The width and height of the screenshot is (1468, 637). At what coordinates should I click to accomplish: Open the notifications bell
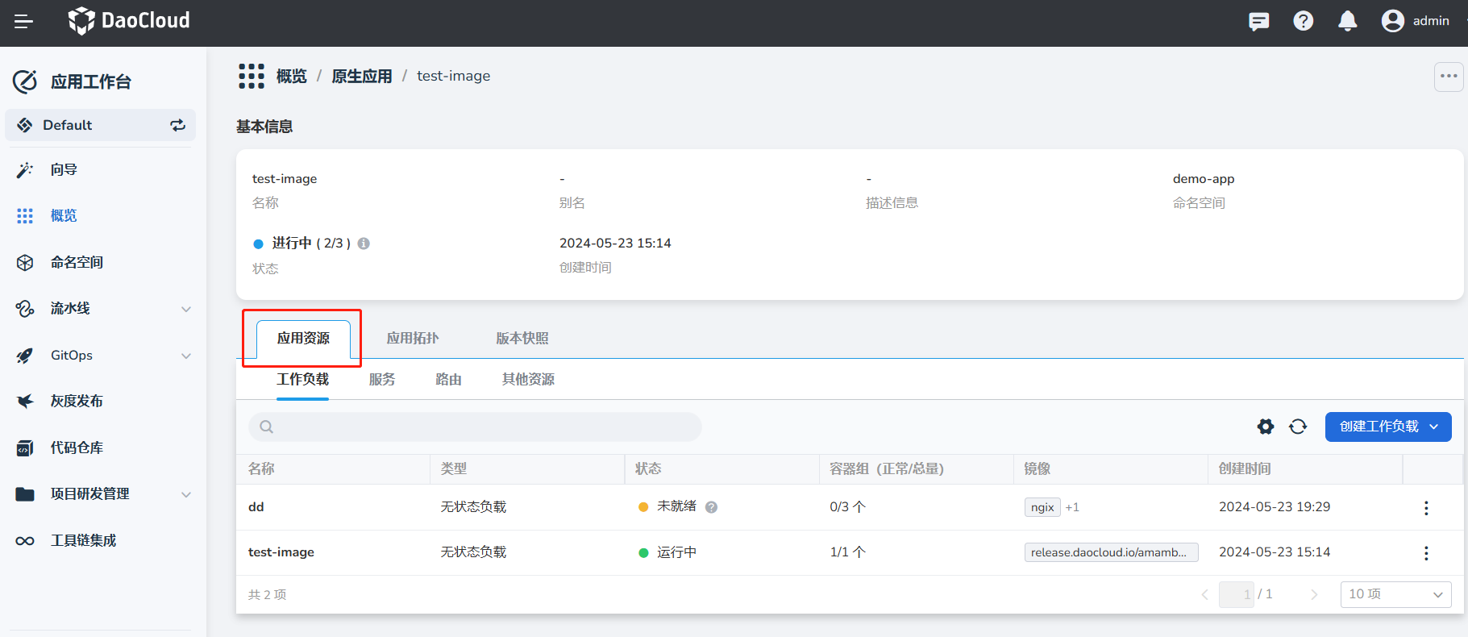(x=1347, y=21)
